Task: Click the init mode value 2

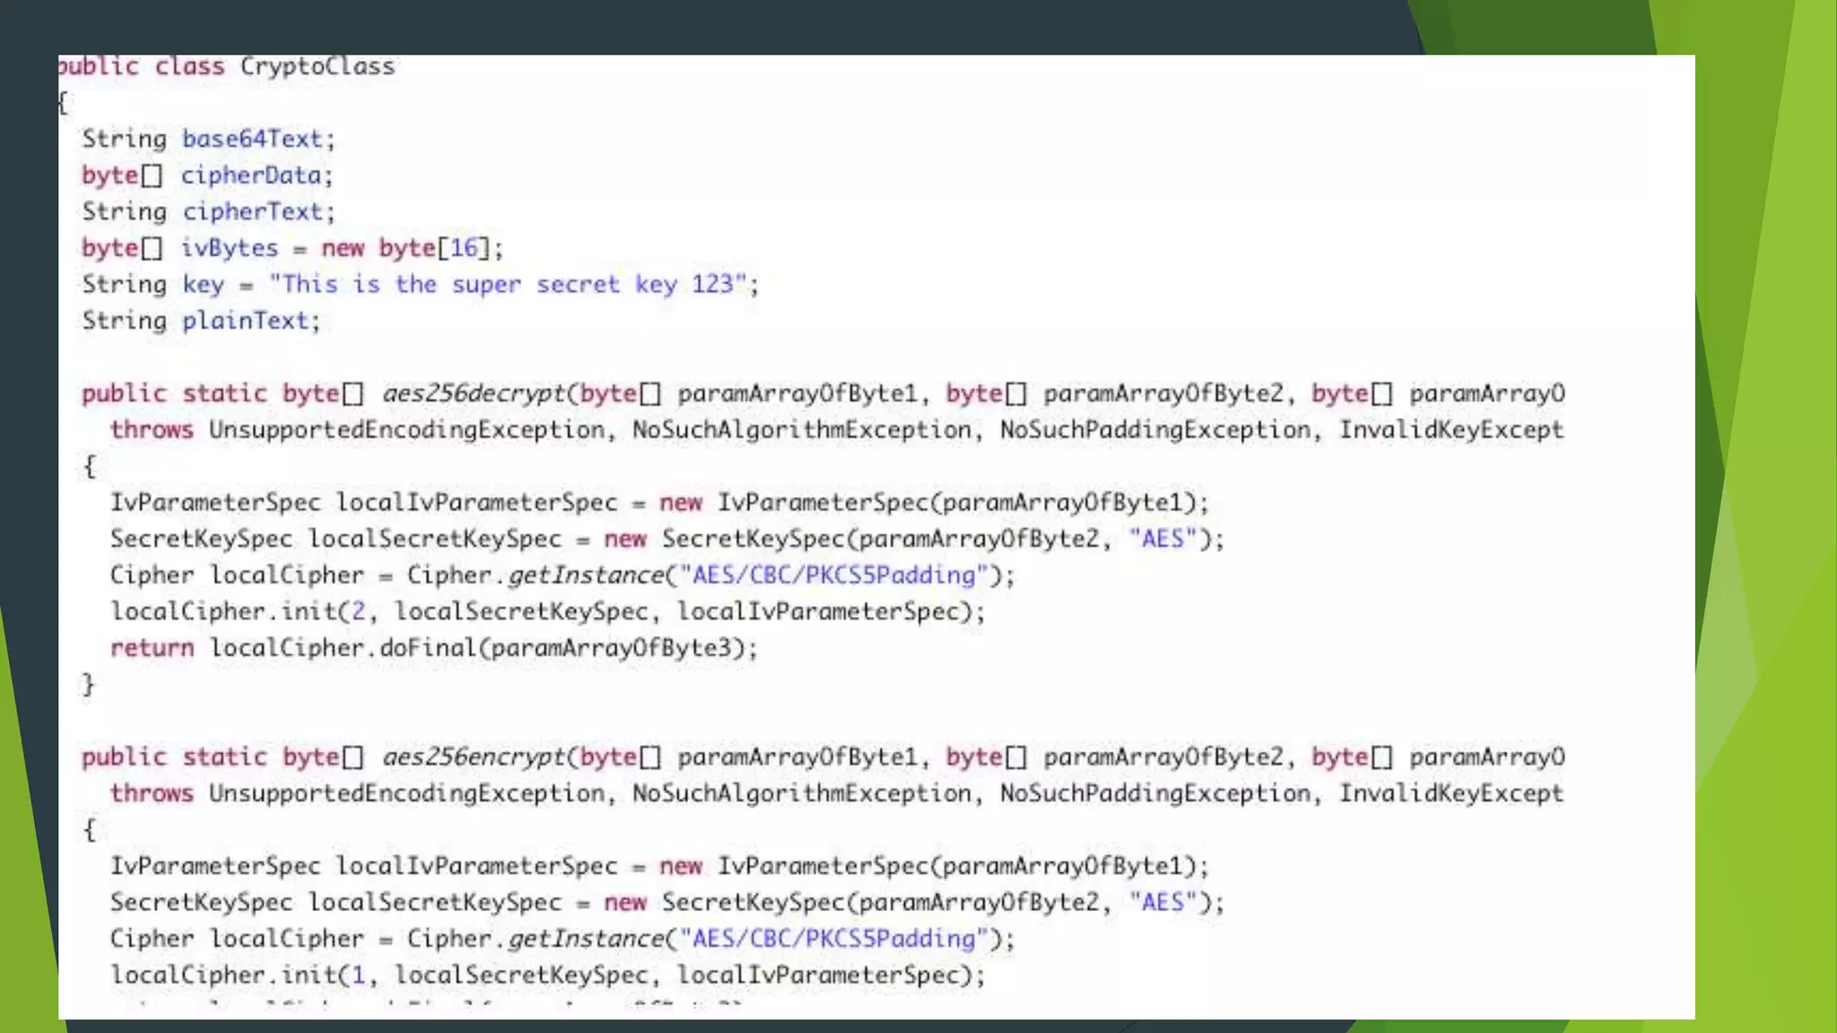Action: [359, 612]
